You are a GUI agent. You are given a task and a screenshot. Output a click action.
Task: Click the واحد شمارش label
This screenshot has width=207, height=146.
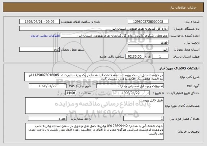81,119
